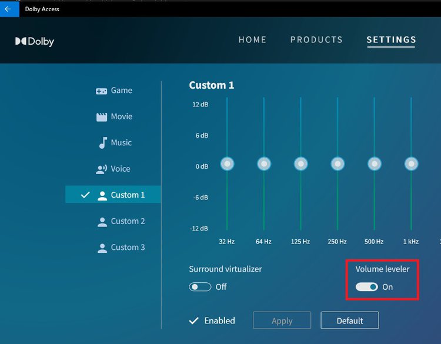Image resolution: width=441 pixels, height=344 pixels.
Task: Choose the Voice preset label
Action: (x=121, y=169)
